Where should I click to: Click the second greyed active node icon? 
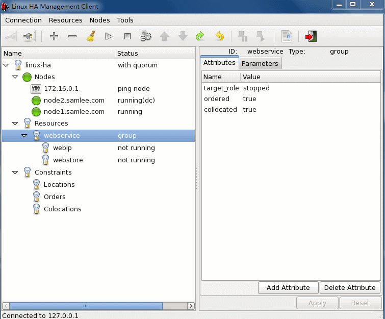[x=261, y=36]
